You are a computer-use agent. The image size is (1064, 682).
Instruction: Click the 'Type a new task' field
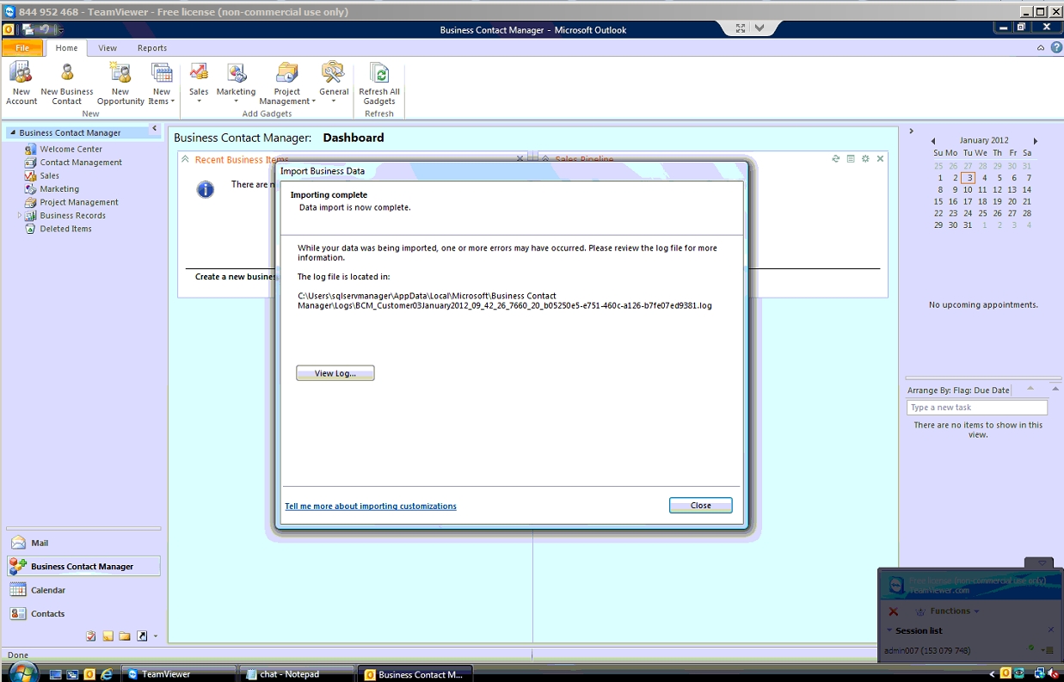pyautogui.click(x=976, y=408)
